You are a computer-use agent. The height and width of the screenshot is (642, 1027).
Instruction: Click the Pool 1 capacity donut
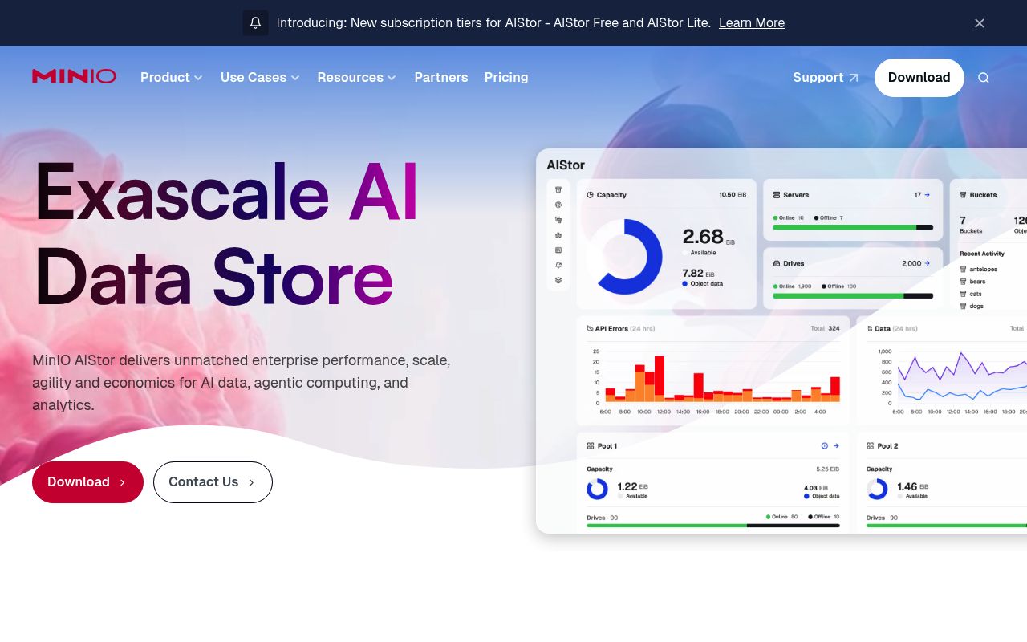pyautogui.click(x=597, y=489)
